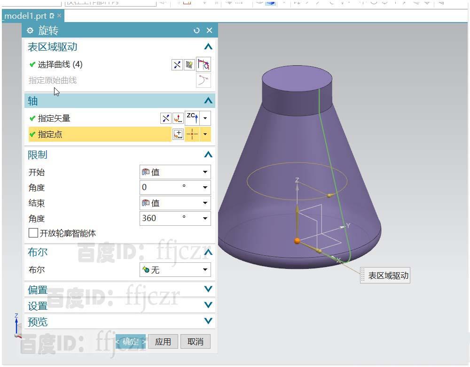Open the 开始 limit dropdown showing 值
Viewport: 470px width, 367px height.
point(174,172)
